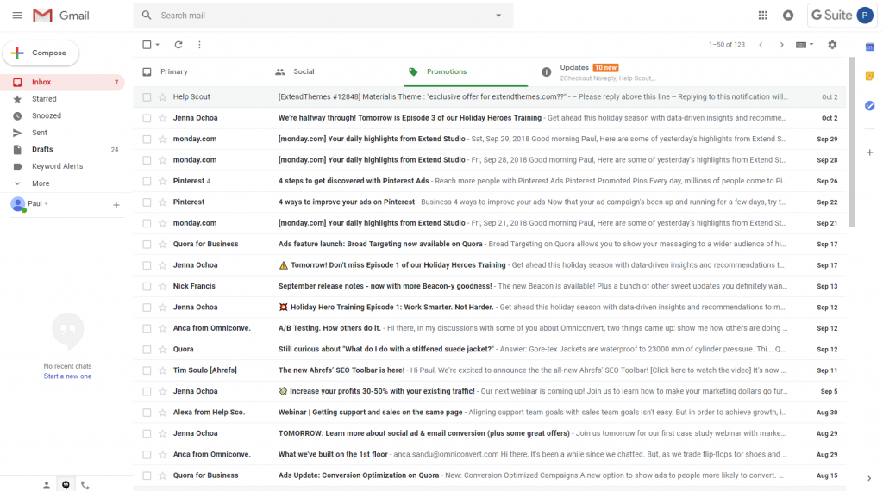Image resolution: width=883 pixels, height=491 pixels.
Task: Select the Help Scout email checkbox
Action: point(147,97)
